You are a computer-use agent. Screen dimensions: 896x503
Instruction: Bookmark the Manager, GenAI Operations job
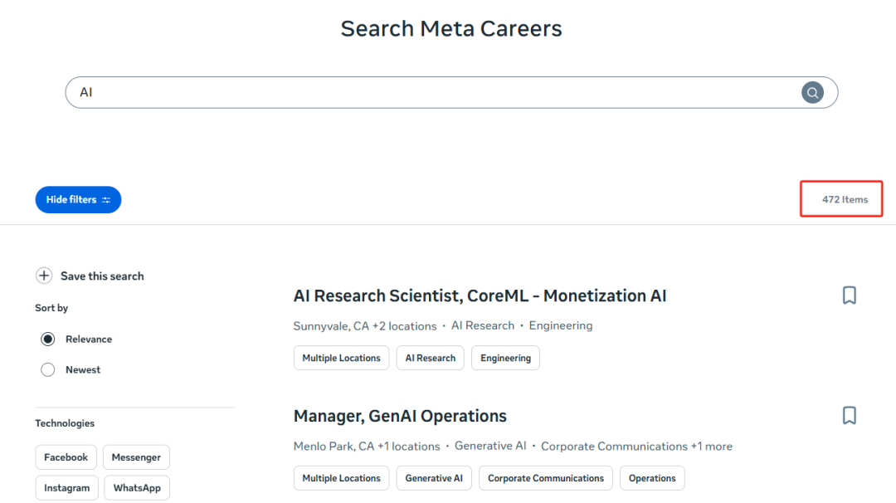pos(850,416)
